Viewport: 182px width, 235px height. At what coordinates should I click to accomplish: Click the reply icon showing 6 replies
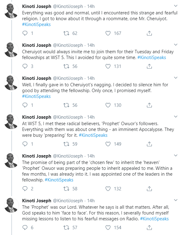(x=25, y=228)
